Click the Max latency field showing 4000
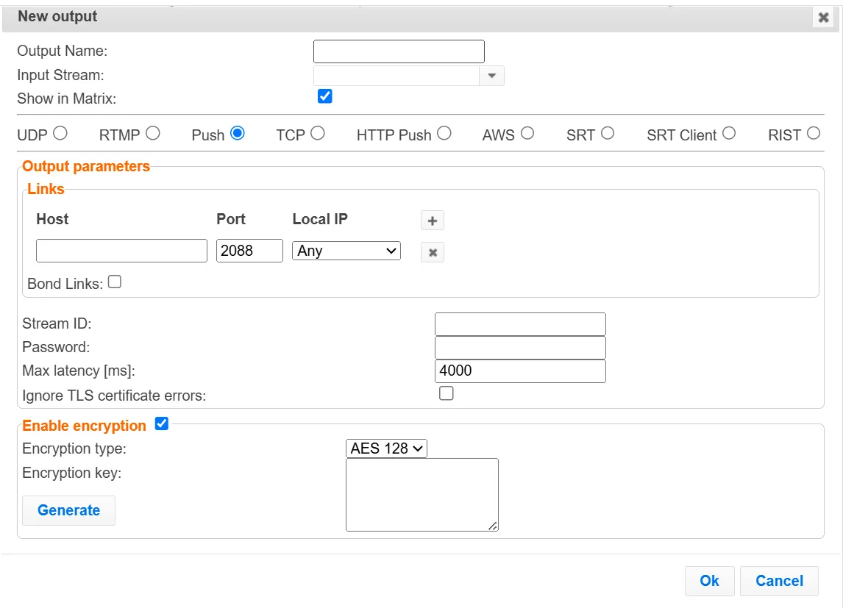This screenshot has height=608, width=843. 520,371
